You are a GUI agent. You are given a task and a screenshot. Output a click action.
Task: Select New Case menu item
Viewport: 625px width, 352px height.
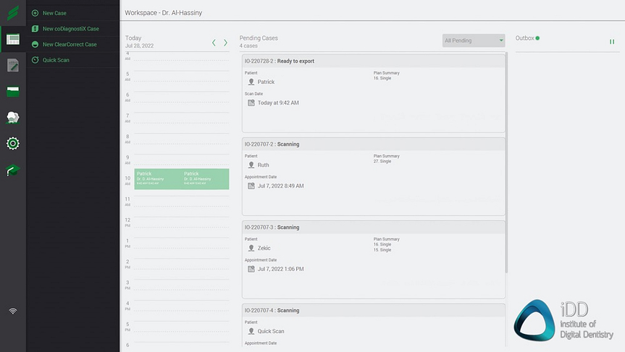click(x=54, y=13)
